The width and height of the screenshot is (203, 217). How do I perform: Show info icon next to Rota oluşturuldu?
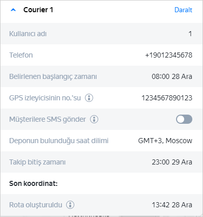click(x=70, y=205)
